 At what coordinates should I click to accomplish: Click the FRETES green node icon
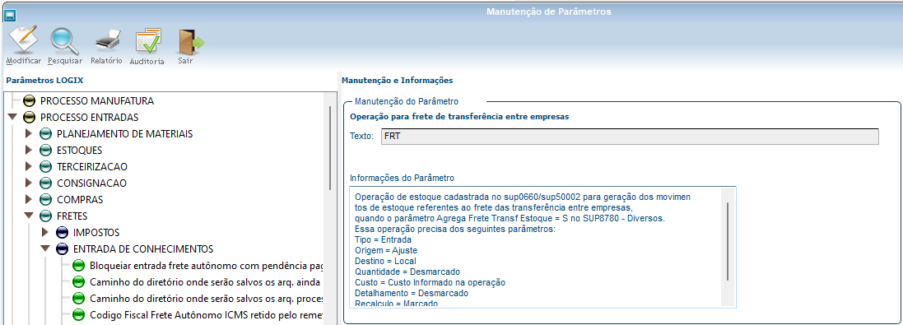45,216
